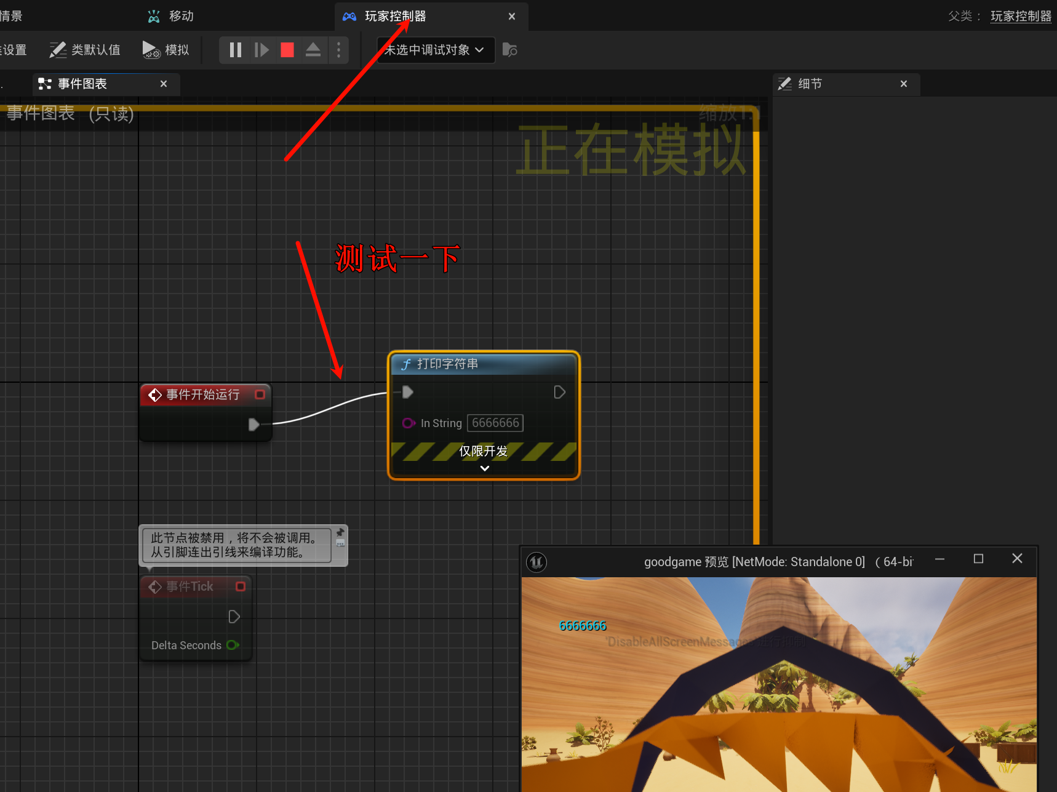The image size is (1057, 792).
Task: Toggle the 事件开始运行 delegate pin
Action: pyautogui.click(x=260, y=394)
